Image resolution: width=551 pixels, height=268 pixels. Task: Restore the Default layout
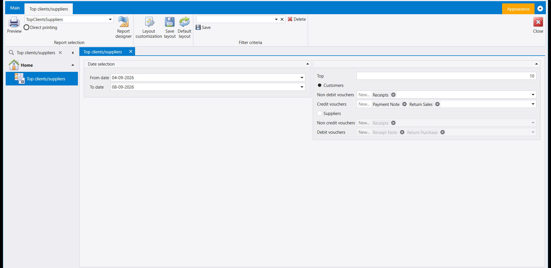[185, 27]
